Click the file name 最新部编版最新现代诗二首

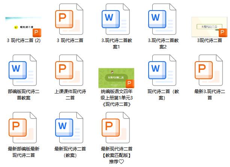click(23, 152)
